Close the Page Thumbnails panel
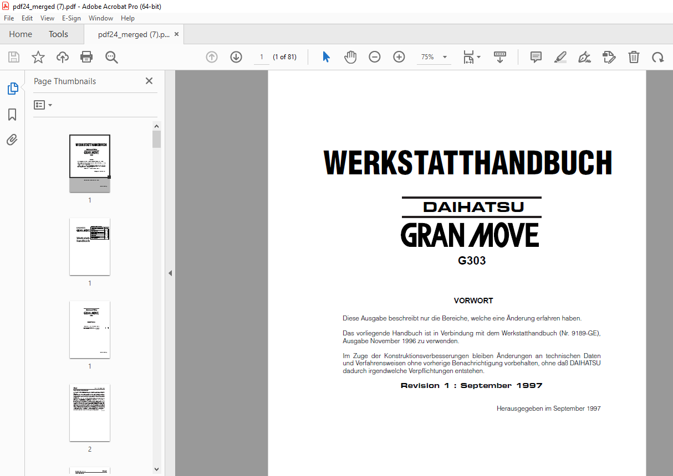The height and width of the screenshot is (476, 673). [x=149, y=81]
